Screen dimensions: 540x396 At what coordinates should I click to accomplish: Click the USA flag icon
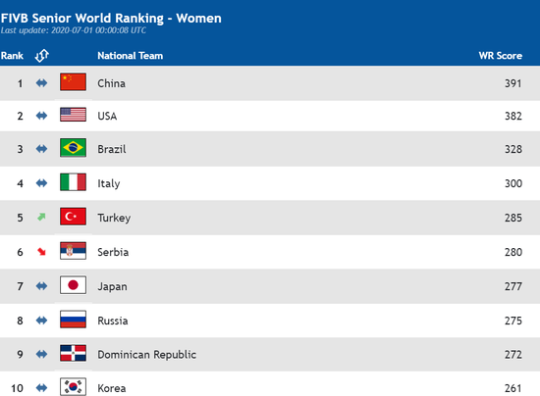[73, 115]
